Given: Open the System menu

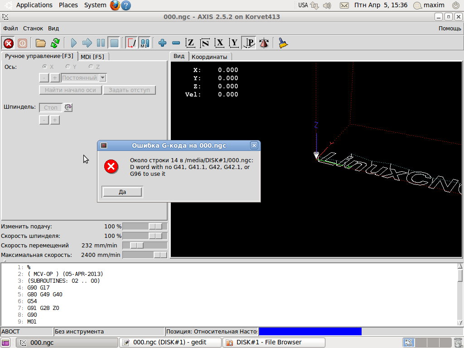Looking at the screenshot, I should click(95, 5).
